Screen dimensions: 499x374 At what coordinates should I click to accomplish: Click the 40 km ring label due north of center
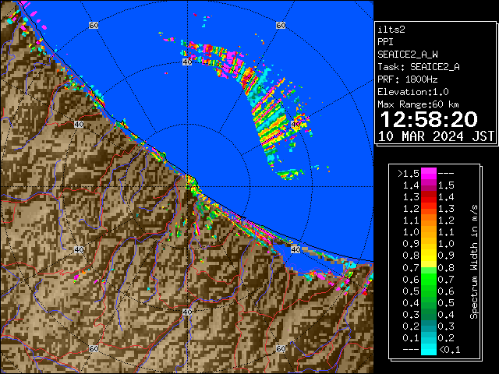coord(187,62)
